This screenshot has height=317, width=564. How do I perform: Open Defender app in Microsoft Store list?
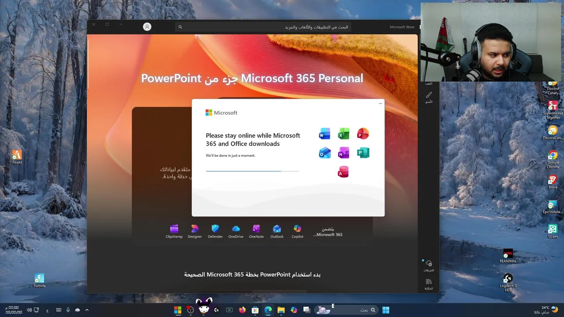tap(215, 232)
